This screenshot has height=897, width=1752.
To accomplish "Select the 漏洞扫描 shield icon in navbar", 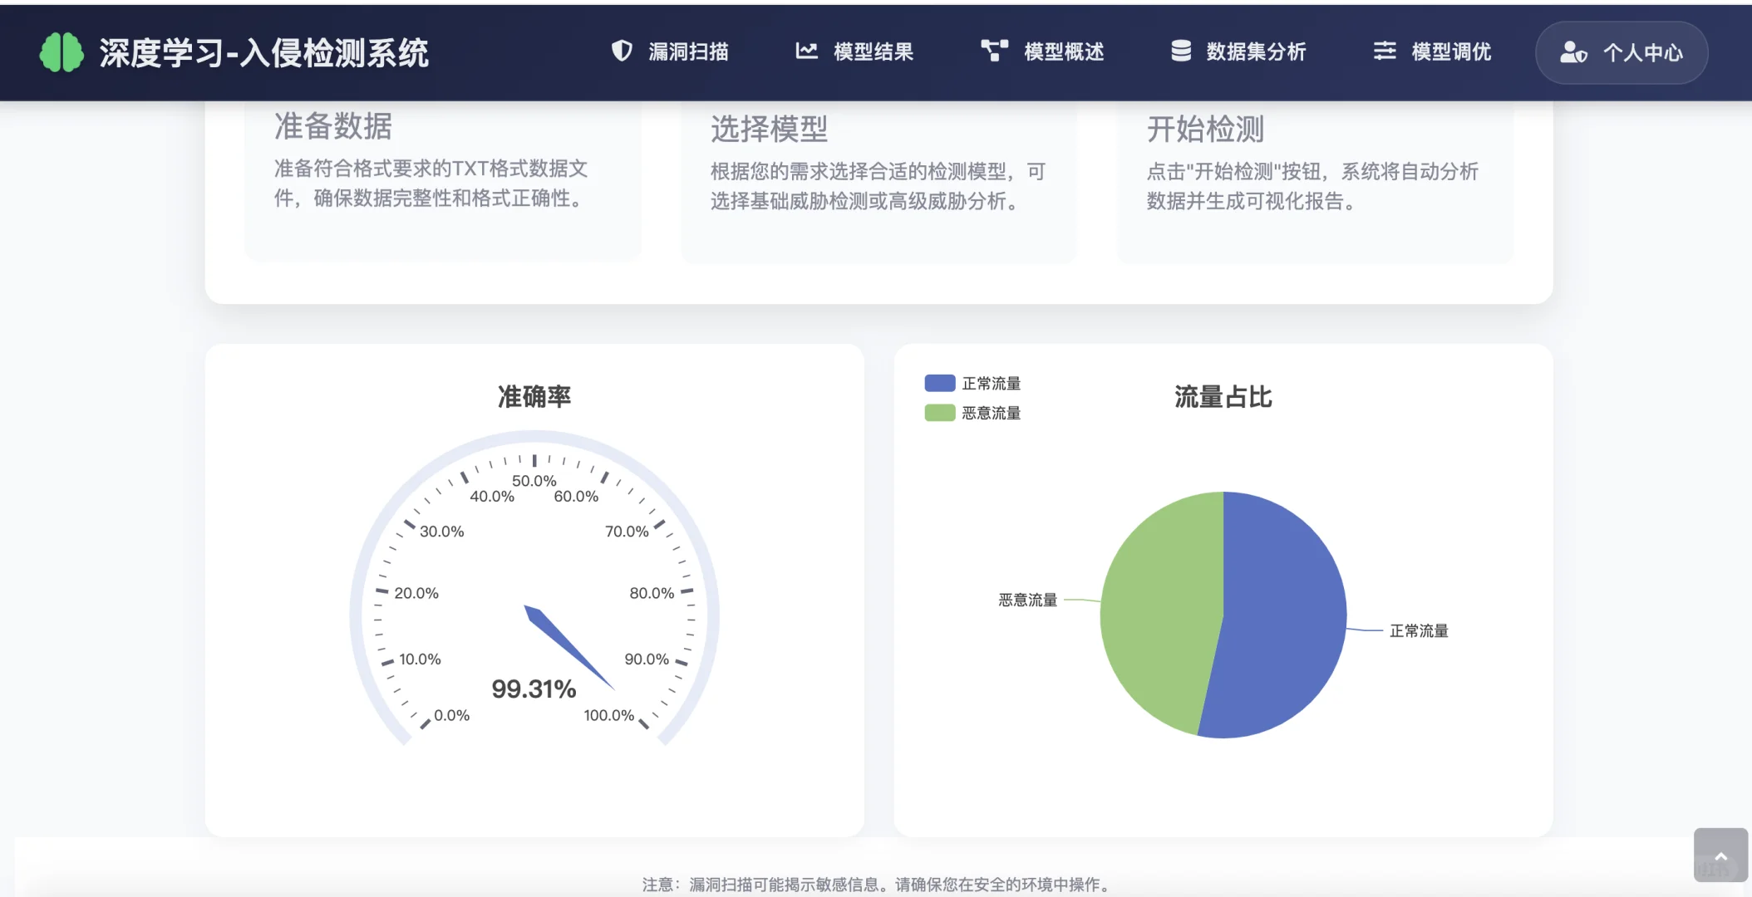I will (x=621, y=51).
